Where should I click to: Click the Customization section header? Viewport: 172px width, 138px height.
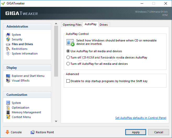point(27,95)
